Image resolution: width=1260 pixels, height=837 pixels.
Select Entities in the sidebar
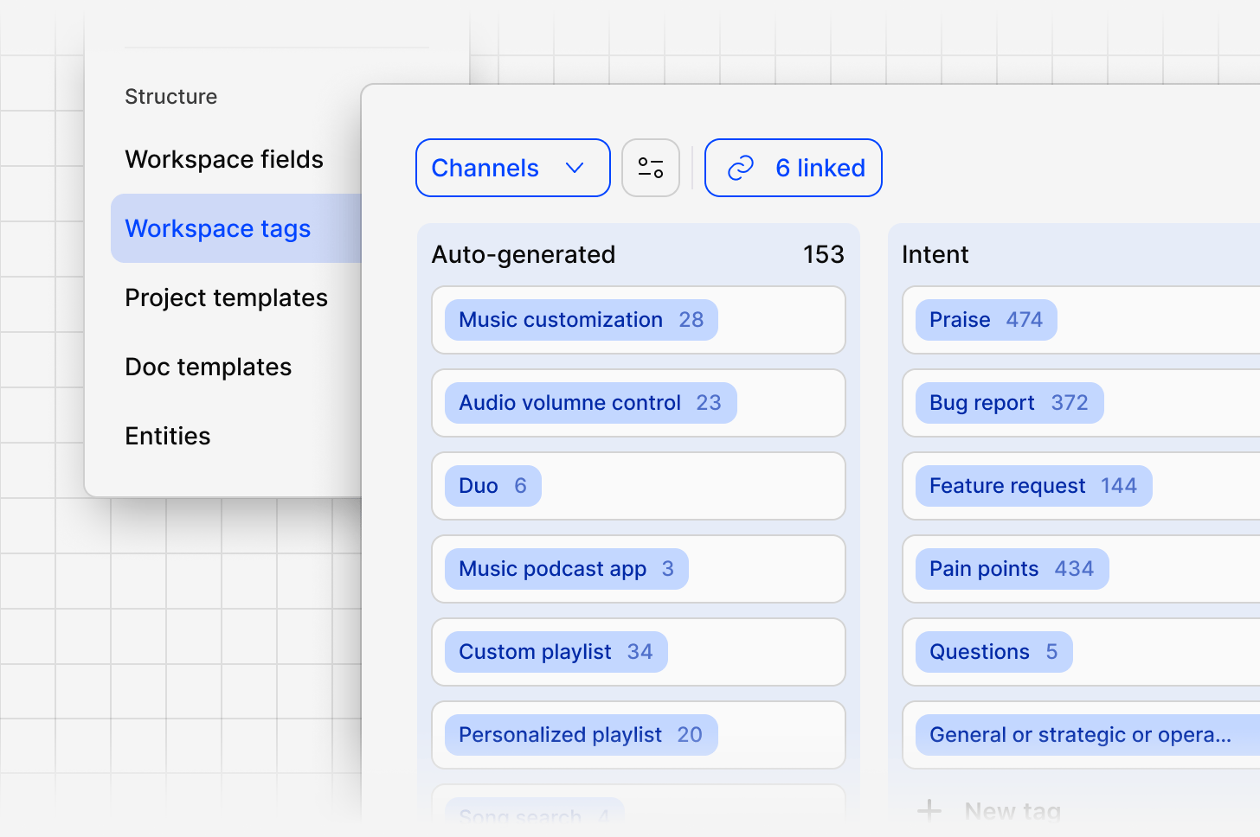(x=168, y=436)
